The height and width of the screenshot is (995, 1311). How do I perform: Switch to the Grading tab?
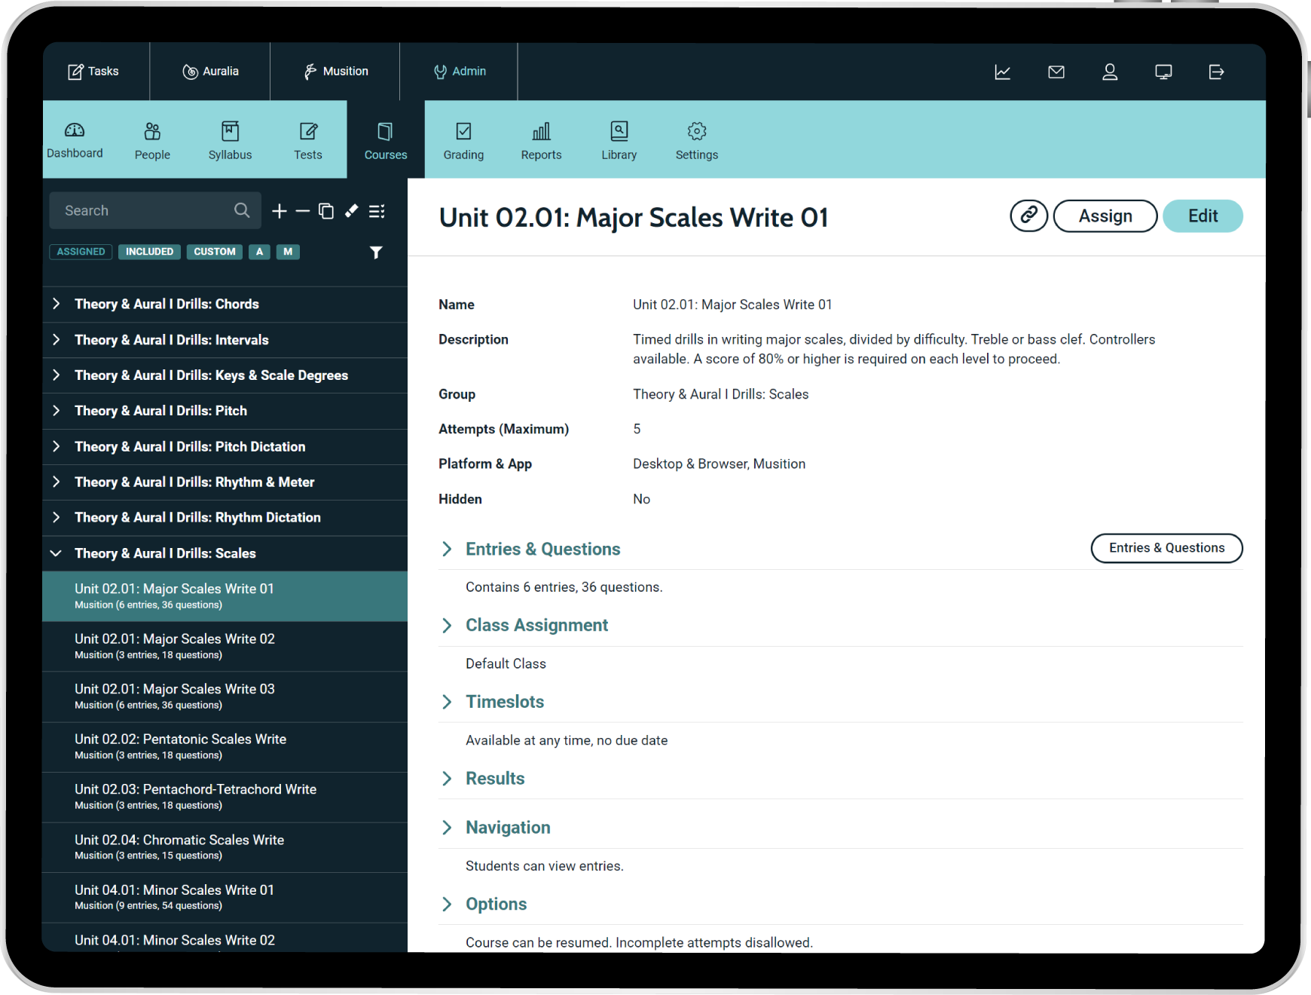463,141
